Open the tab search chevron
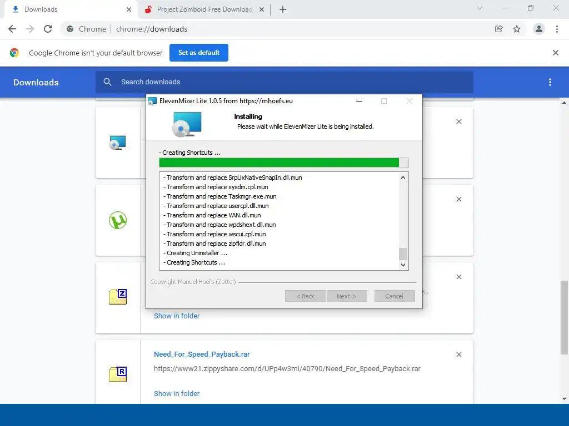 tap(480, 8)
